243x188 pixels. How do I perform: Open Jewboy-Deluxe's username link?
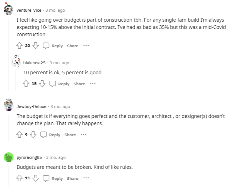point(31,107)
